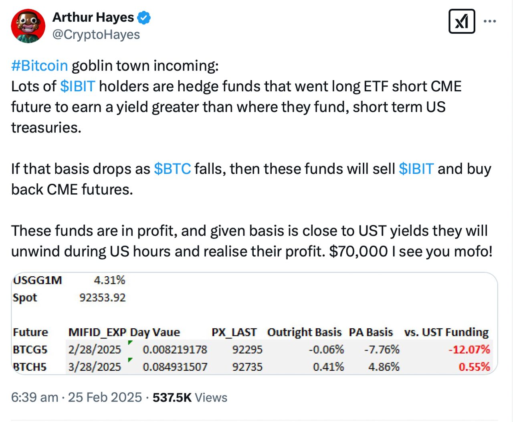The width and height of the screenshot is (513, 422).
Task: Click Arthur Hayes profile avatar
Action: (28, 26)
